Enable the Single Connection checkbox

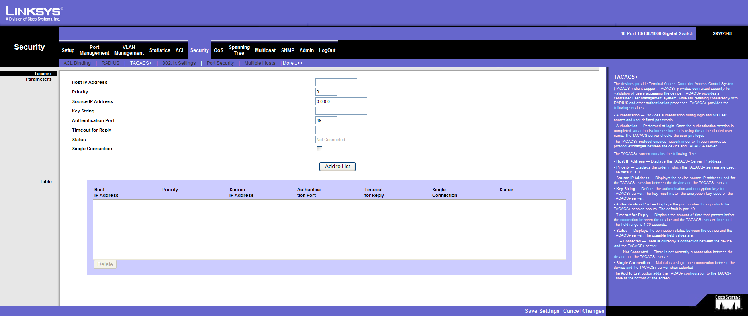(319, 149)
